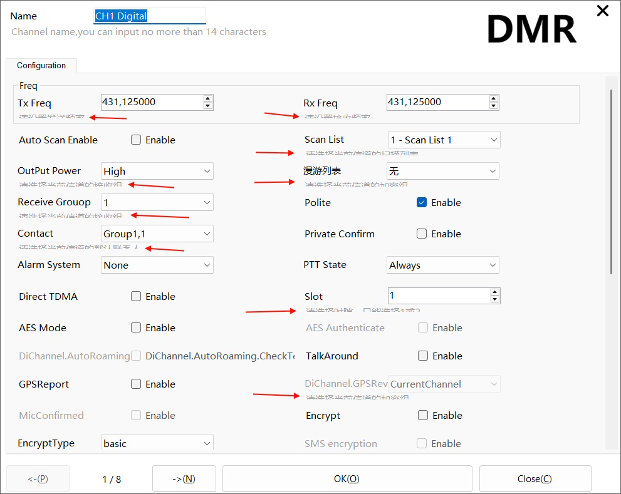Decrease Tx Freq with down spinner arrow

tap(208, 106)
